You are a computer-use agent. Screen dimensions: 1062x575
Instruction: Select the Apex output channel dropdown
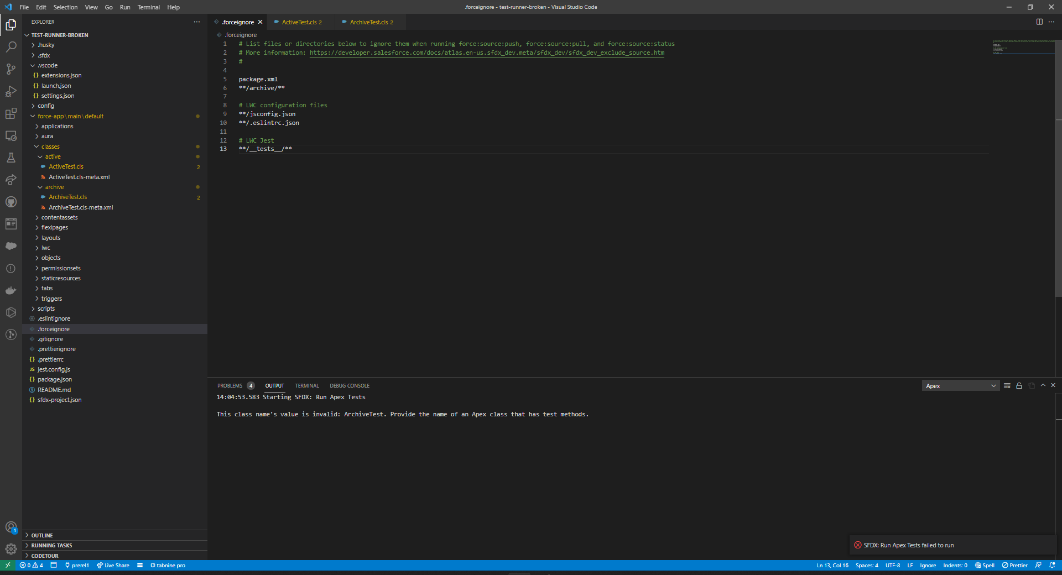click(x=960, y=386)
